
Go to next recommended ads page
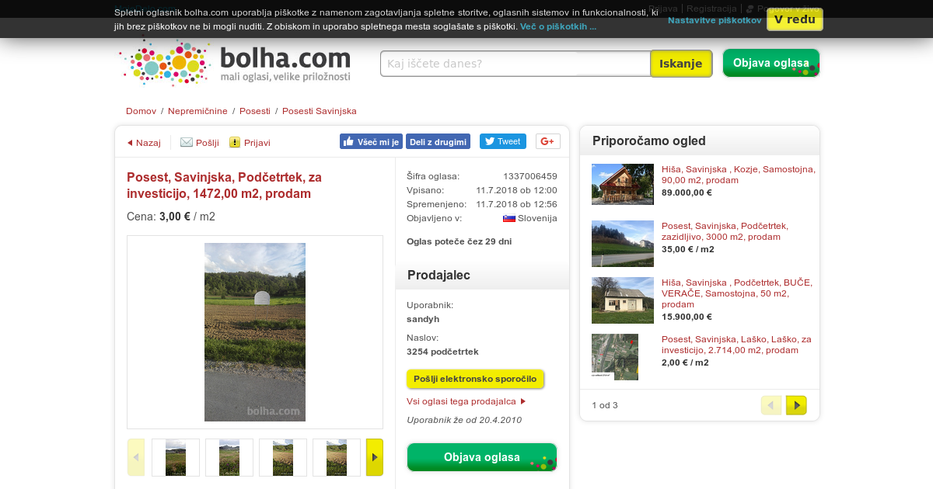tap(796, 405)
